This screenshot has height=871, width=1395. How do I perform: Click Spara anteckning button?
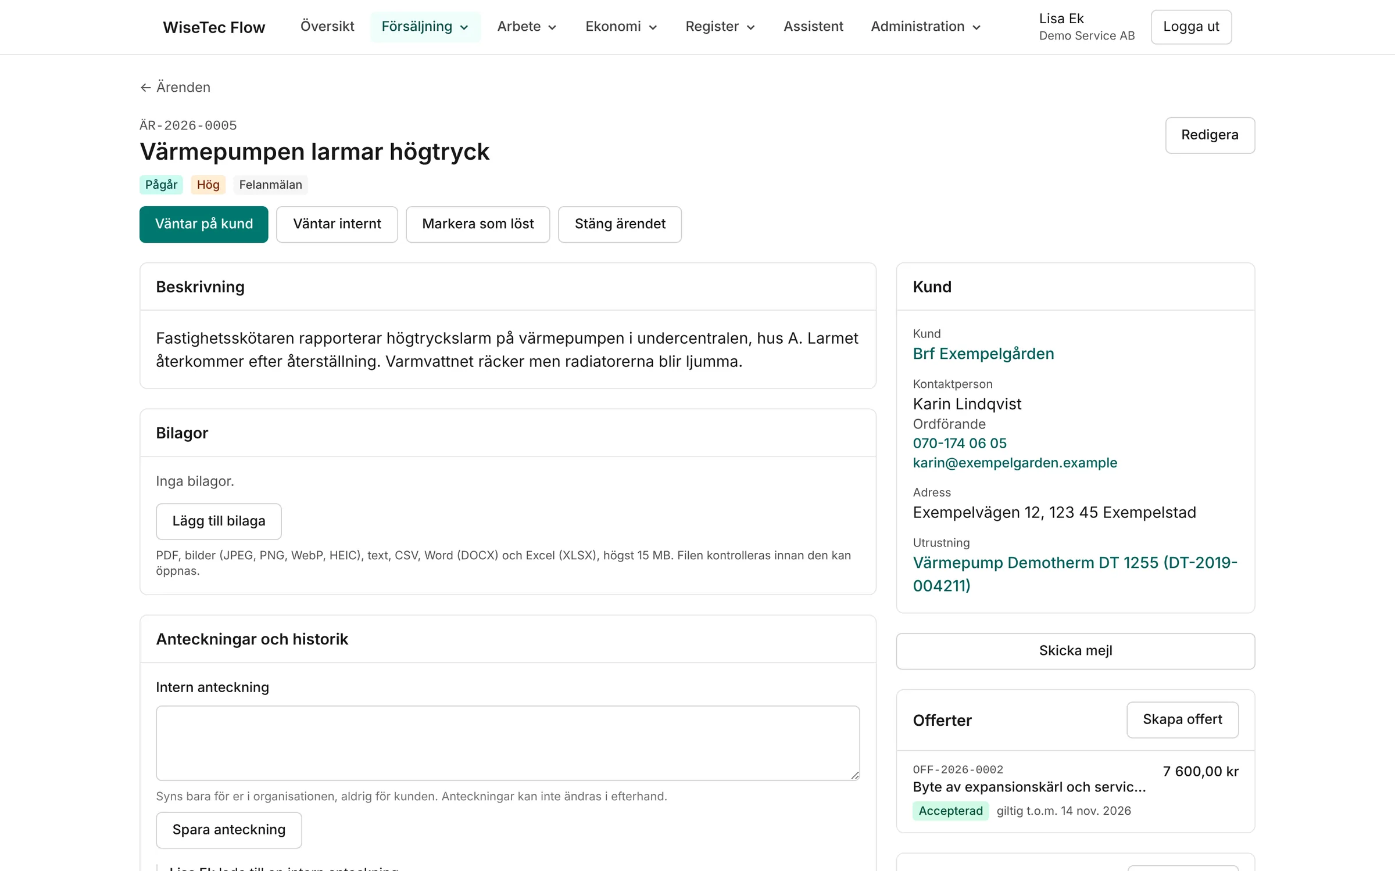[x=229, y=830]
